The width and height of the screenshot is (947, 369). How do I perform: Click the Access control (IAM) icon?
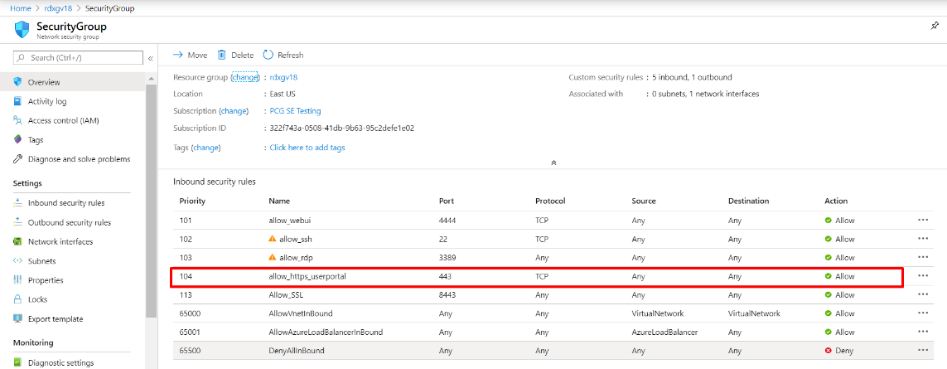18,120
